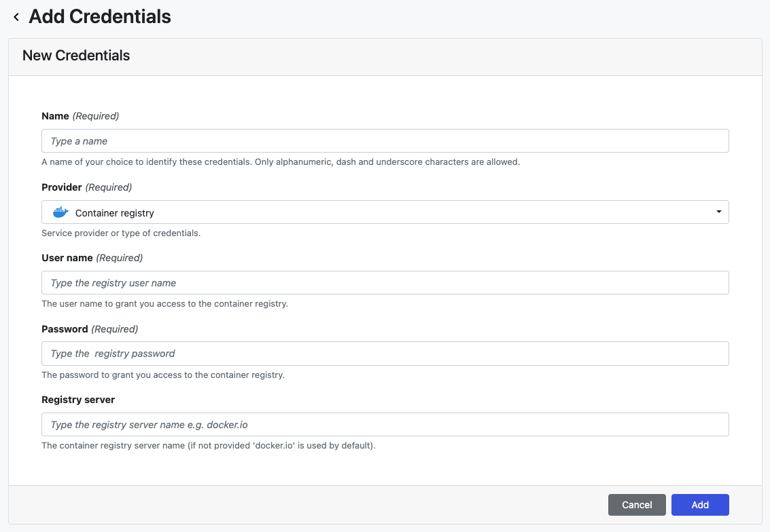
Task: Select the User name (Required) label
Action: click(x=92, y=258)
